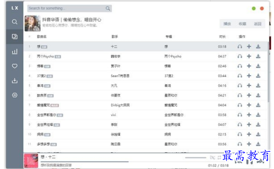Download the 02:46 song

click(x=258, y=66)
